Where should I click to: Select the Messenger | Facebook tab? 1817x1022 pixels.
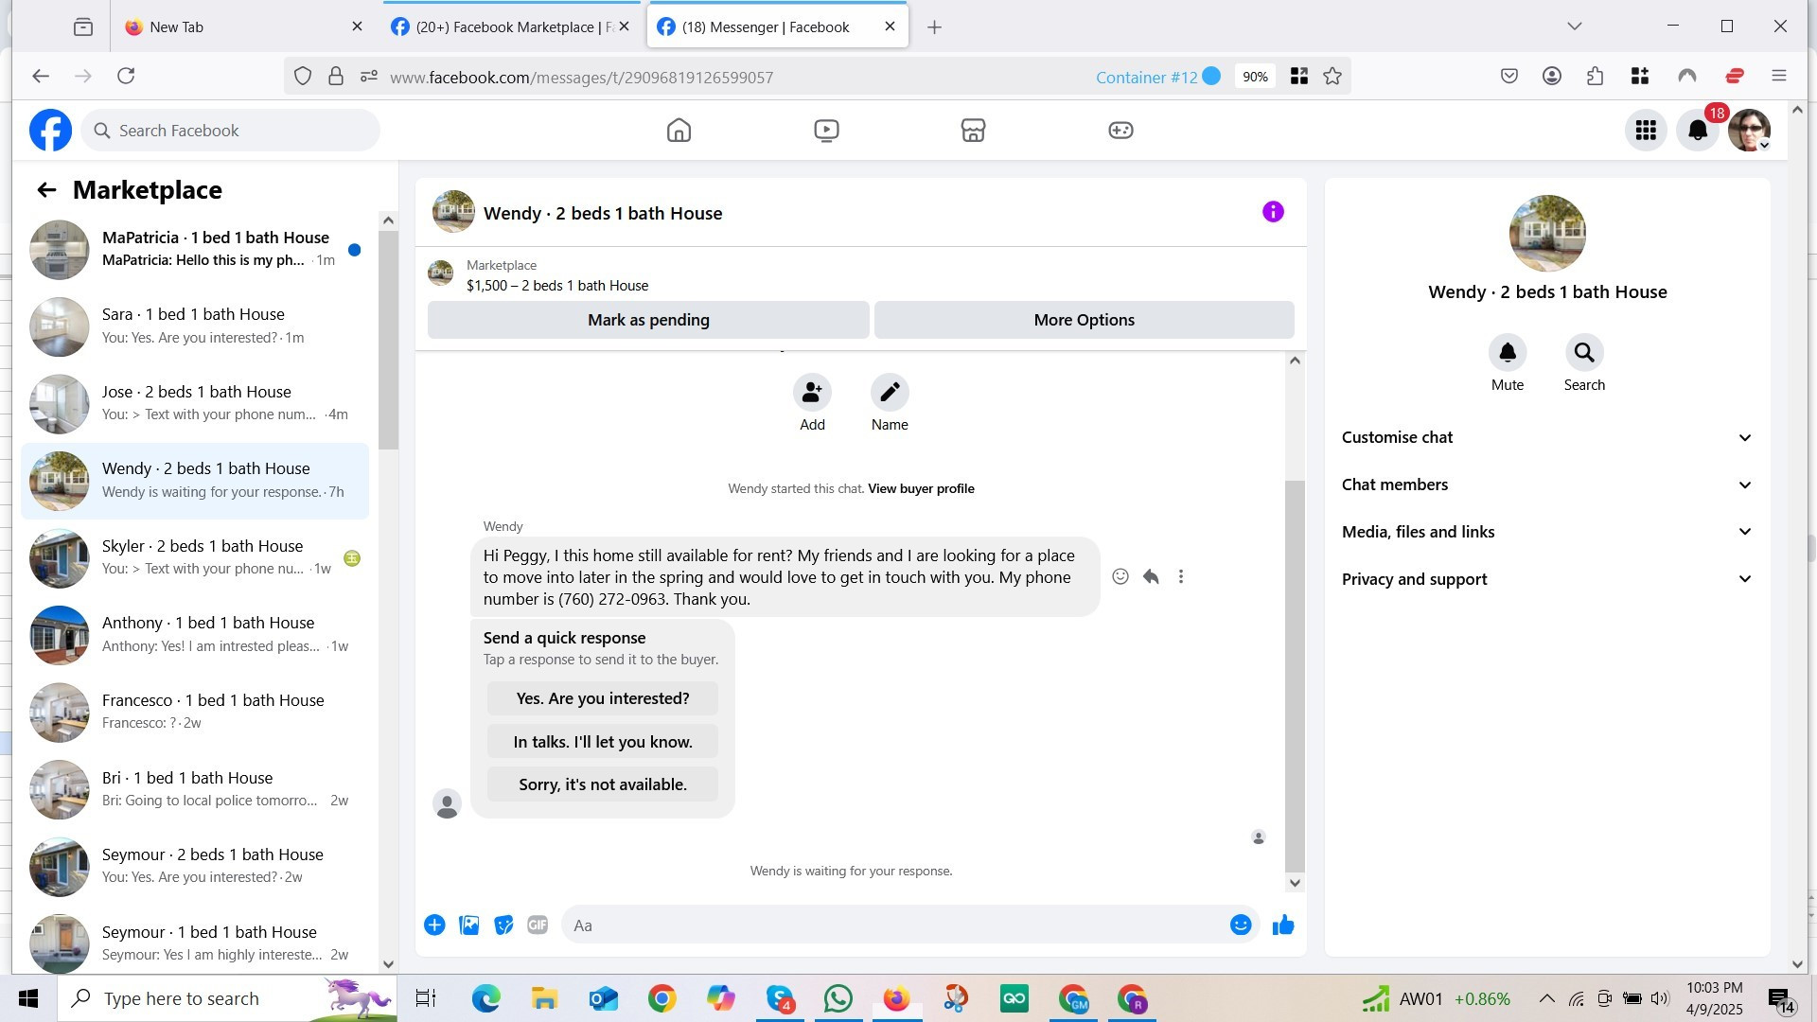pos(777,26)
